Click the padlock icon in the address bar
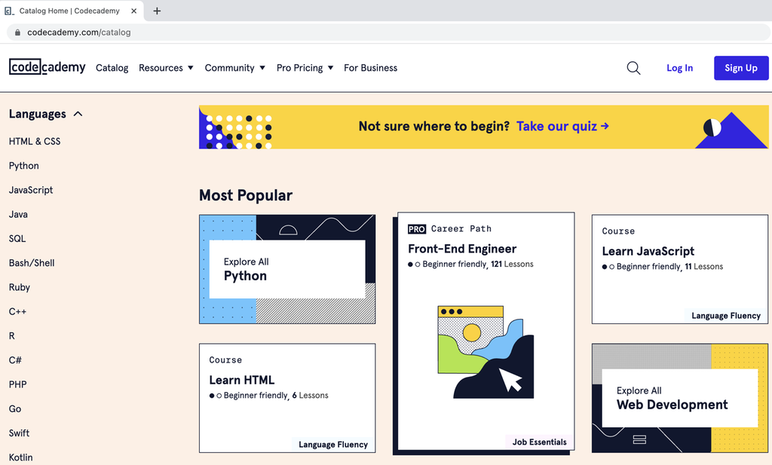This screenshot has width=772, height=465. pos(17,32)
